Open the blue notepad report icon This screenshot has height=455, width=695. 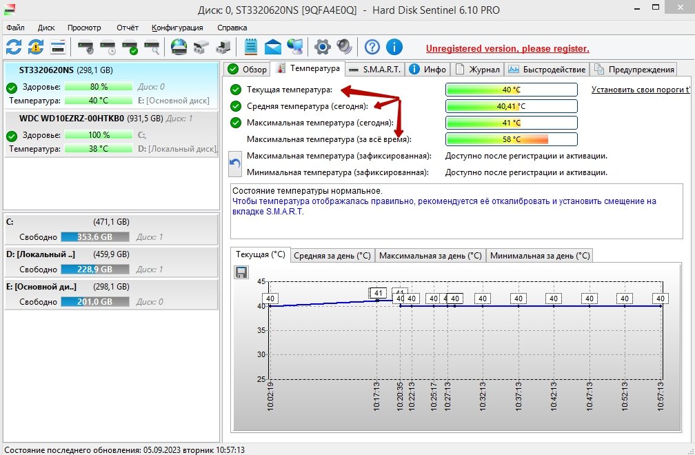pyautogui.click(x=251, y=46)
